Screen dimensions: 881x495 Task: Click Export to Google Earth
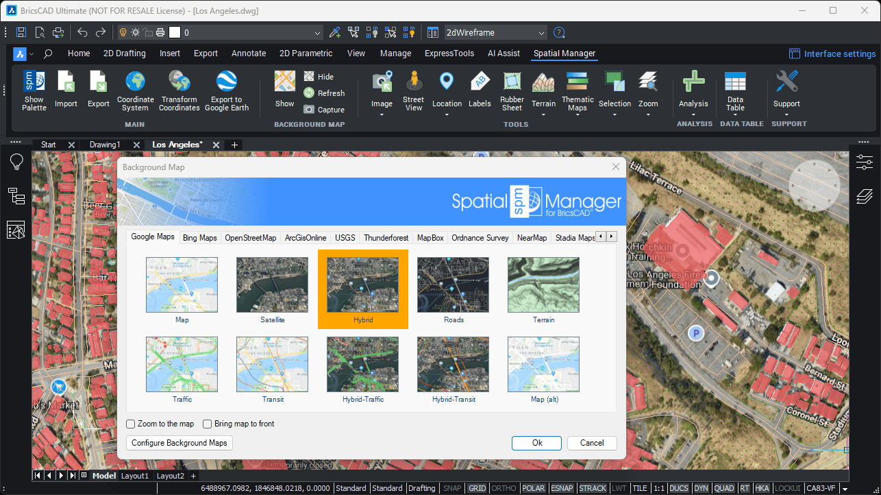tap(227, 90)
